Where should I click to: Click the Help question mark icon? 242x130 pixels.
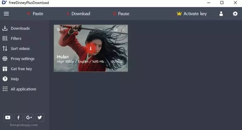(5, 79)
